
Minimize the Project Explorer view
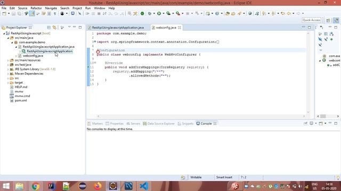point(75,27)
